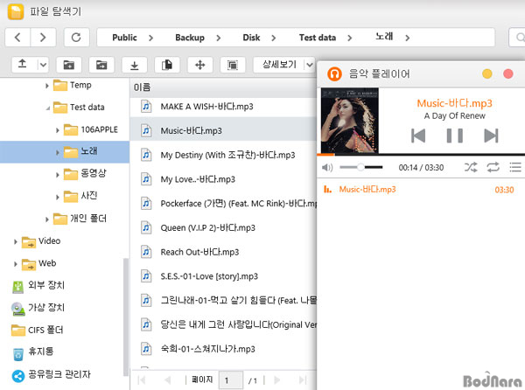Minimize the music player with yellow button
The image size is (525, 390).
click(487, 73)
